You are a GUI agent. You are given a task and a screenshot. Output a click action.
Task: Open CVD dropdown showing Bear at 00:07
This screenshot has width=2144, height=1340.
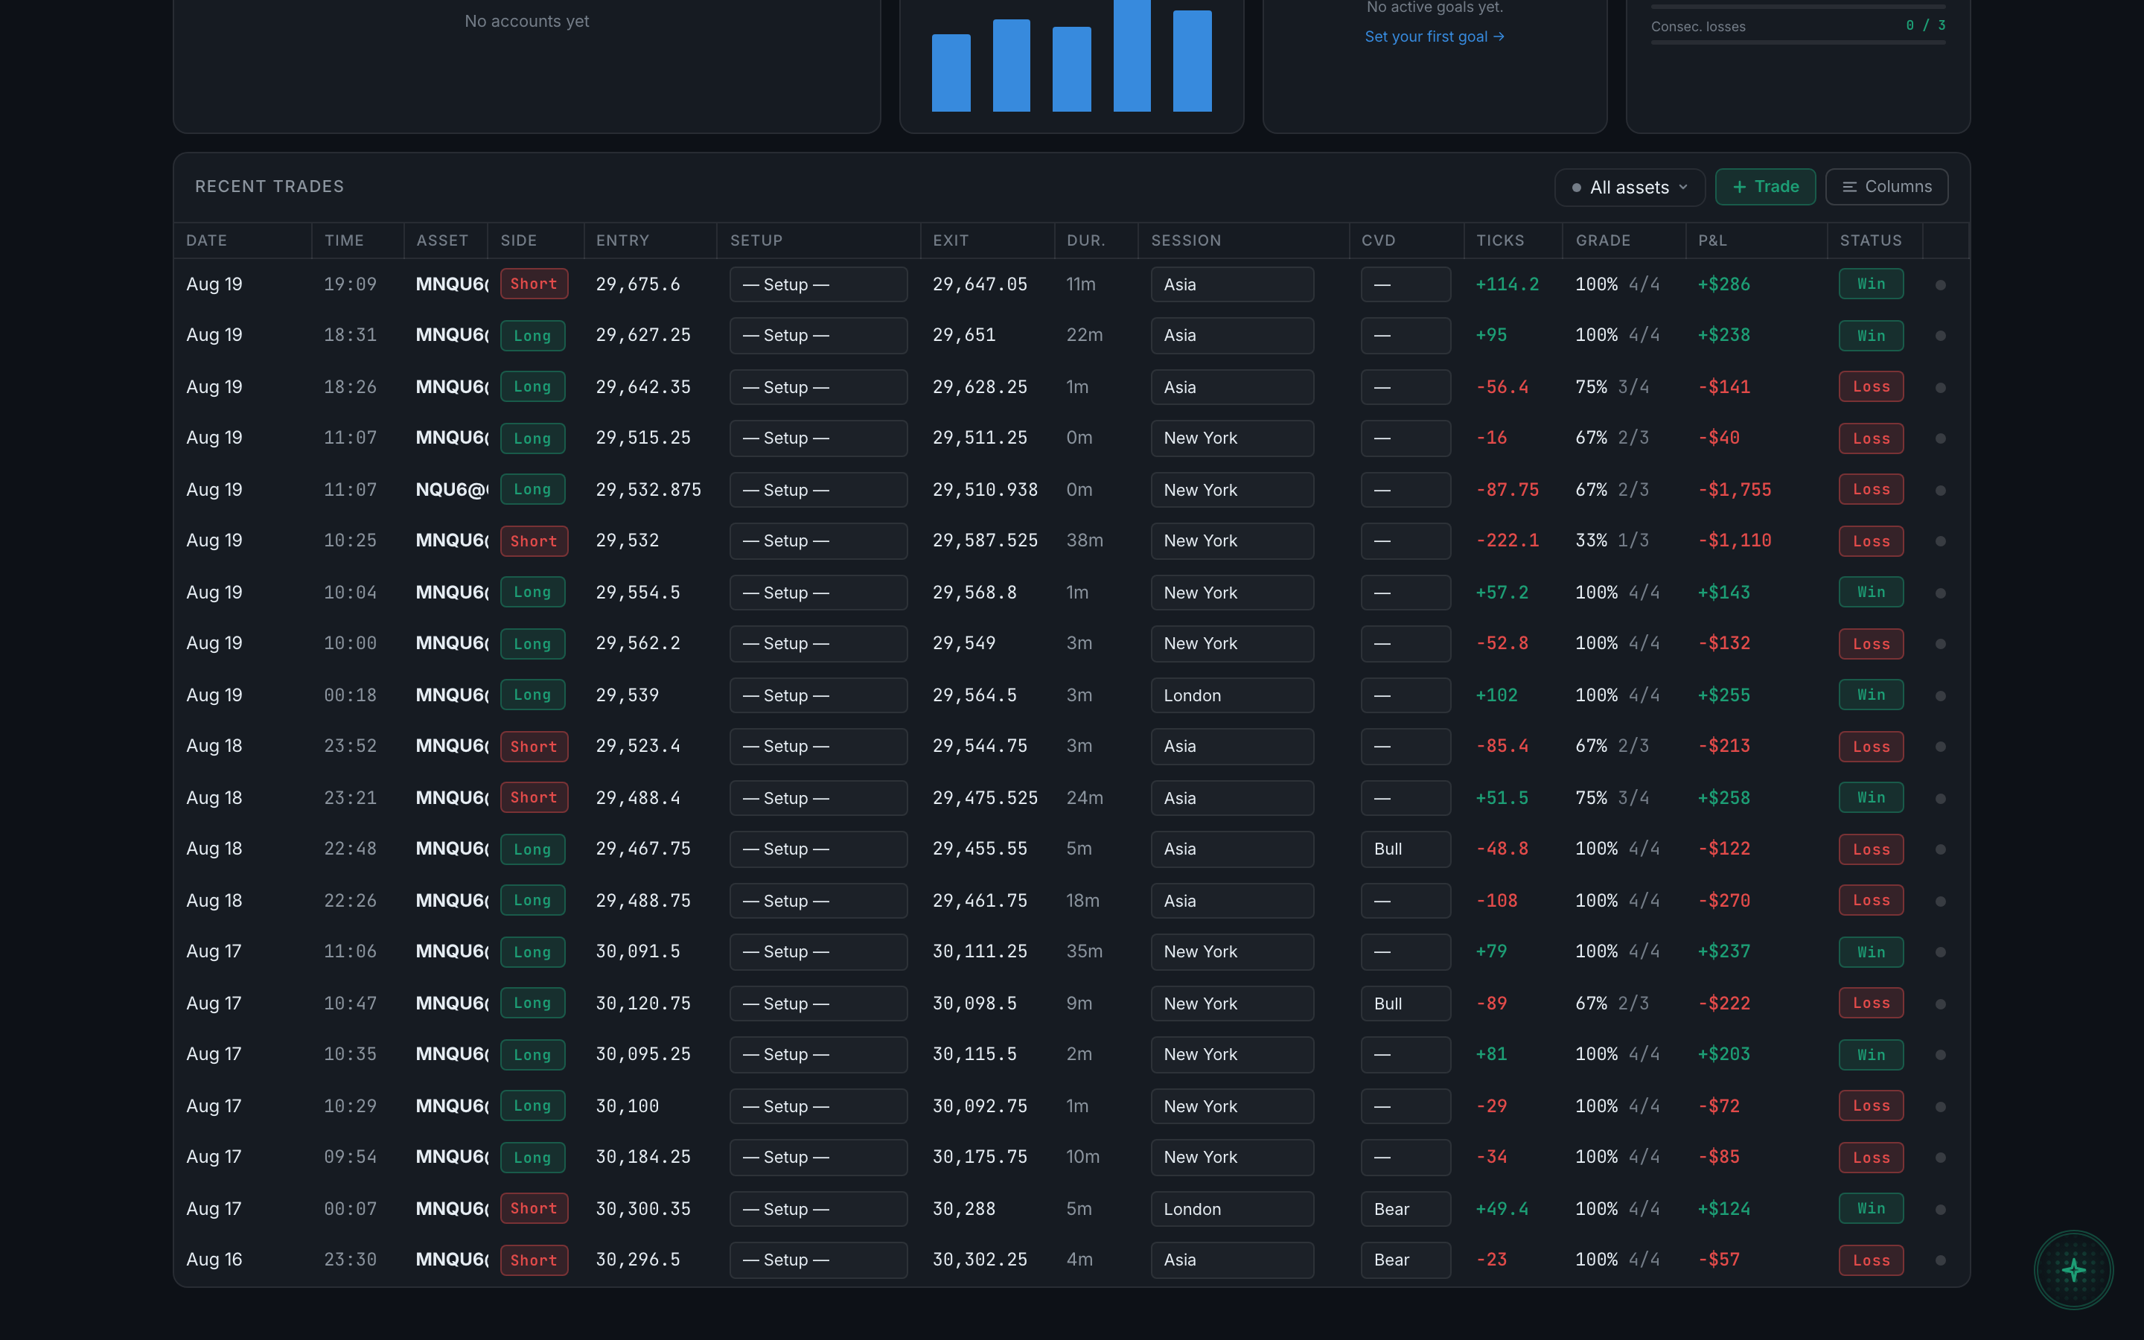coord(1405,1209)
